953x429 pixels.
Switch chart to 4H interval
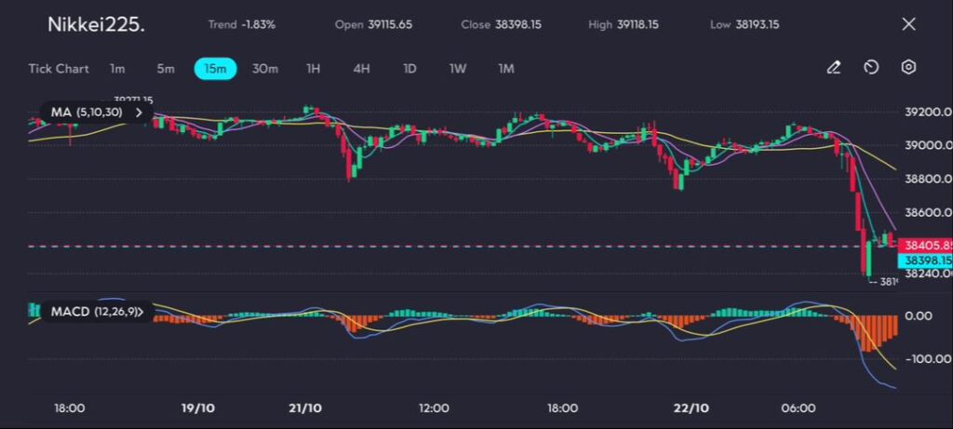point(362,68)
